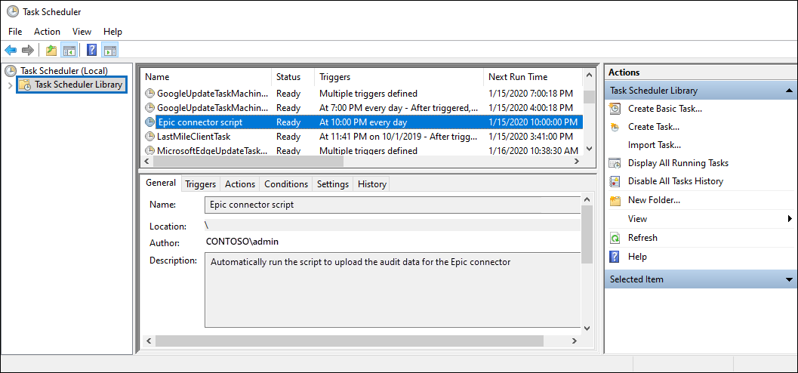Click the blue Help toolbar icon
Image resolution: width=798 pixels, height=373 pixels.
coord(91,50)
